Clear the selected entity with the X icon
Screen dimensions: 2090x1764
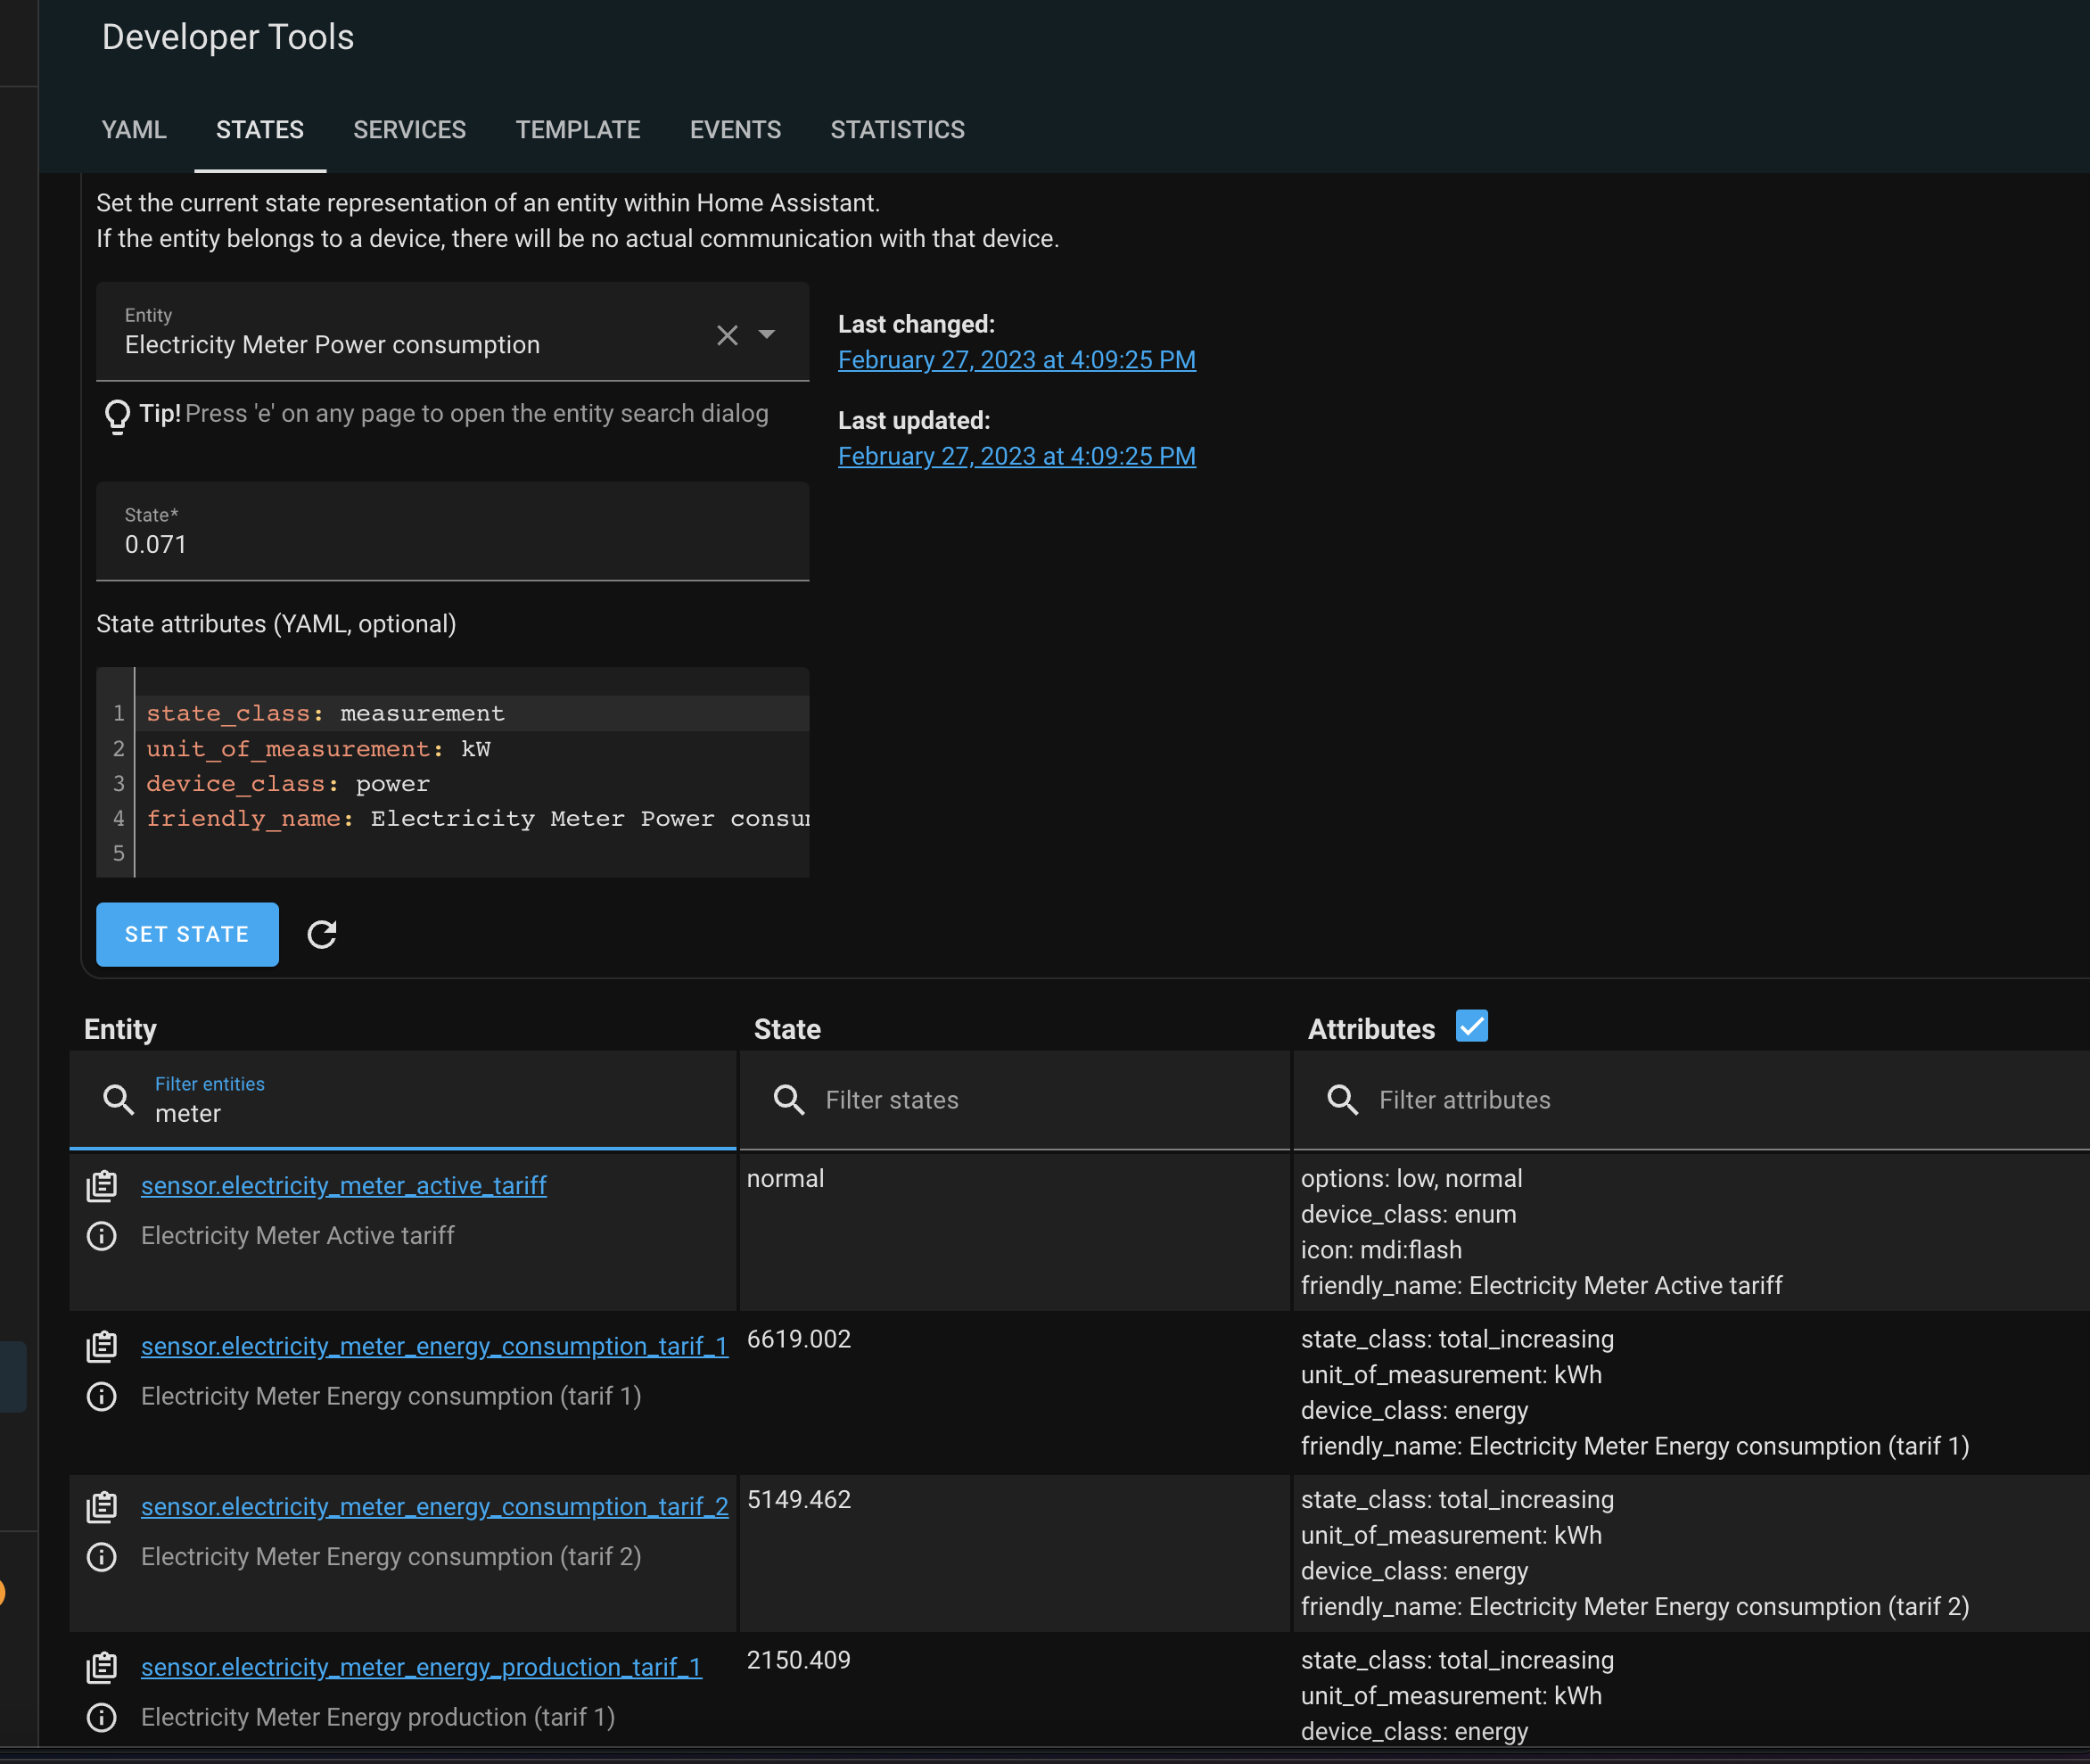pos(727,335)
